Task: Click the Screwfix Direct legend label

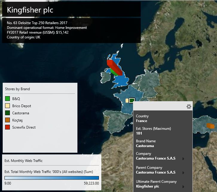Action: [24, 127]
